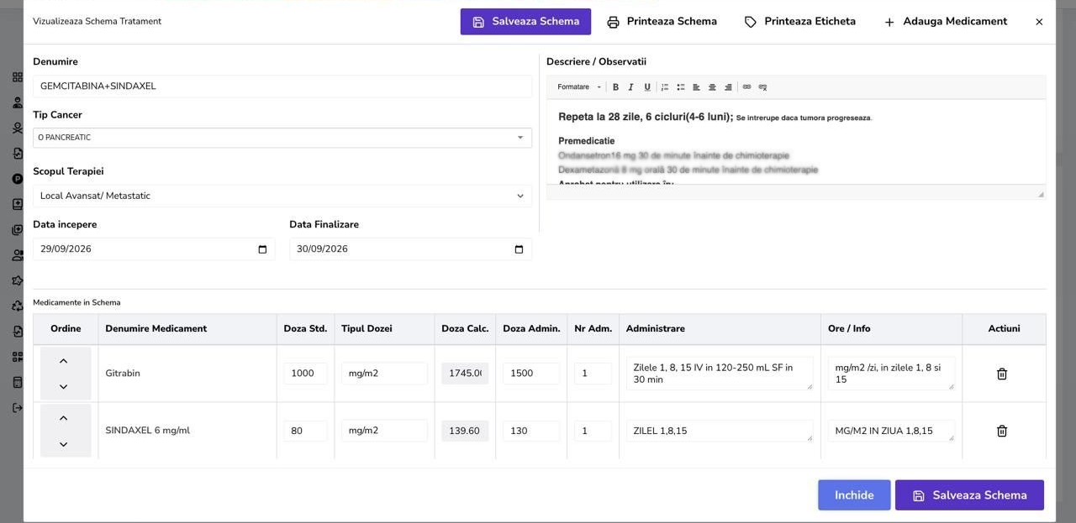Select Adauga Medicament in the header
1076x523 pixels.
click(x=946, y=22)
